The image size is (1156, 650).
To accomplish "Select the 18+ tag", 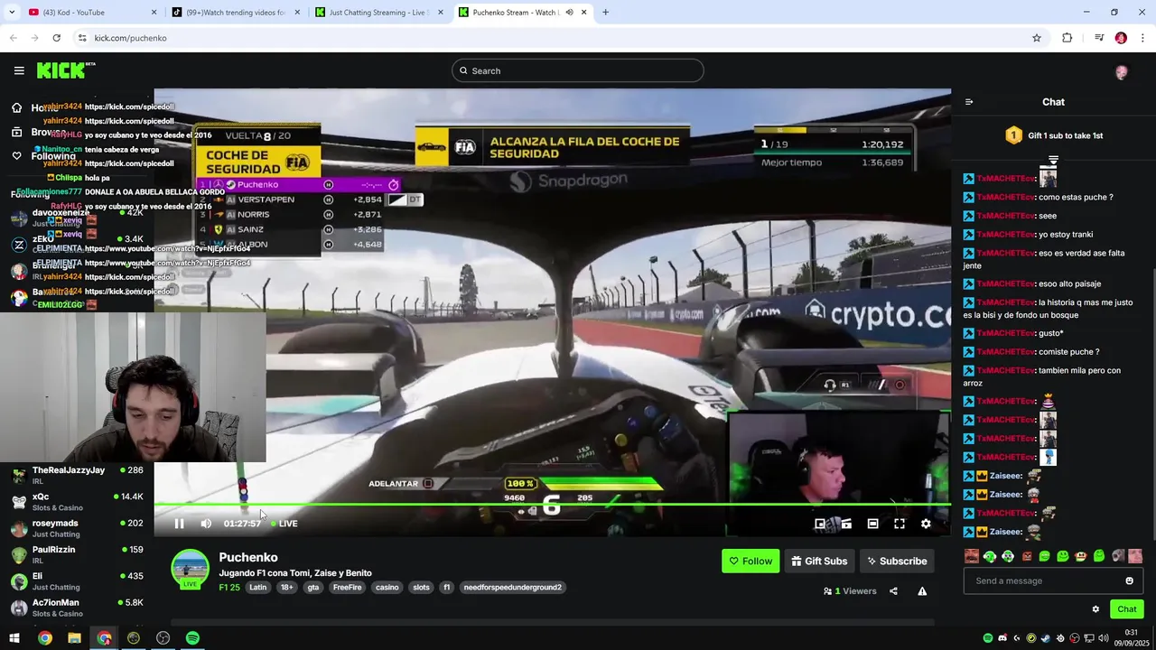I will (x=286, y=588).
